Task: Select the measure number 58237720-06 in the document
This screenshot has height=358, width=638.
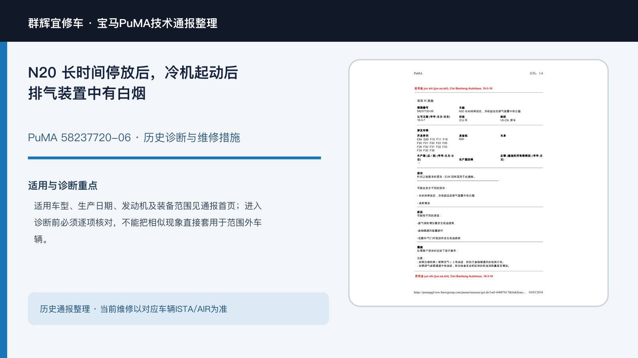Action: coord(425,111)
